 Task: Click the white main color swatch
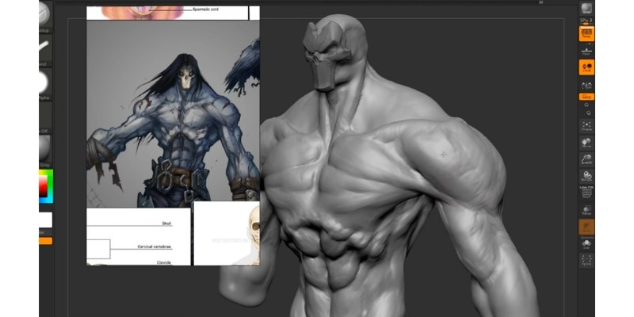(x=46, y=220)
